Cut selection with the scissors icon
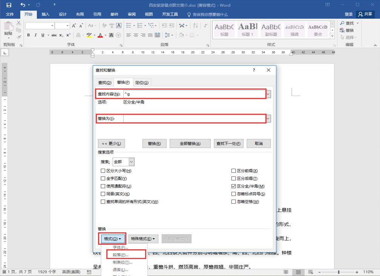 [x=19, y=23]
